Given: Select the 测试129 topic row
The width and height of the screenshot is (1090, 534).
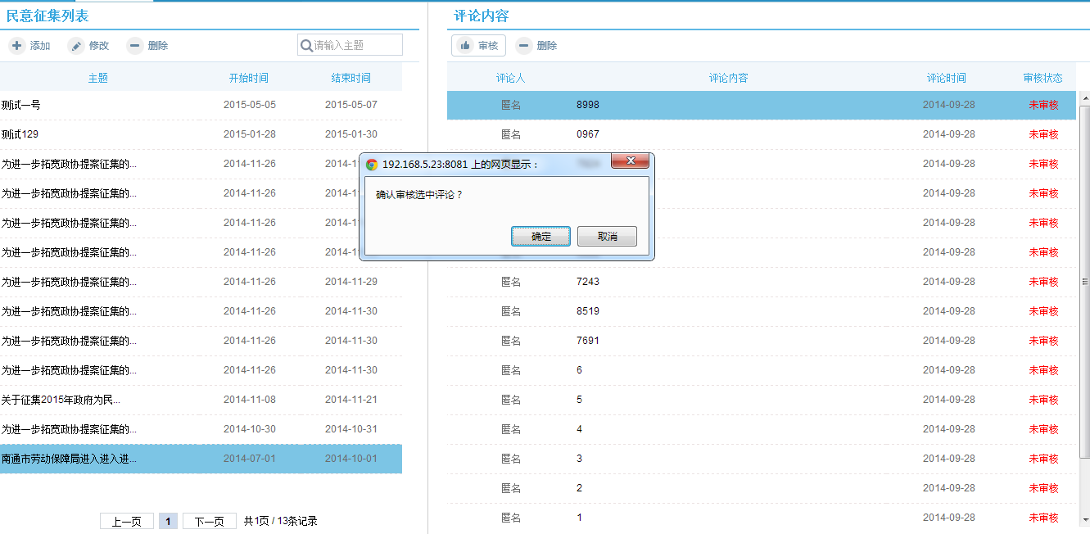Looking at the screenshot, I should coord(201,134).
